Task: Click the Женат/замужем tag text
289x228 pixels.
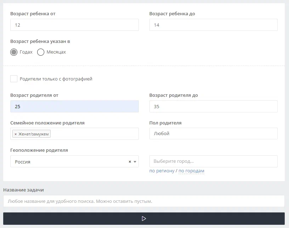Action: click(34, 134)
